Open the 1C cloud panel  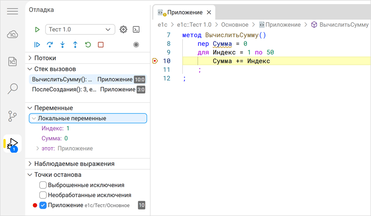(x=12, y=35)
